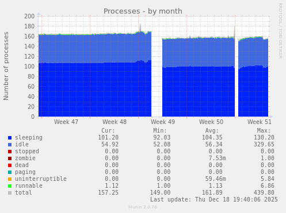Click the 'Week 47' axis label
This screenshot has height=213, width=286.
pyautogui.click(x=66, y=122)
